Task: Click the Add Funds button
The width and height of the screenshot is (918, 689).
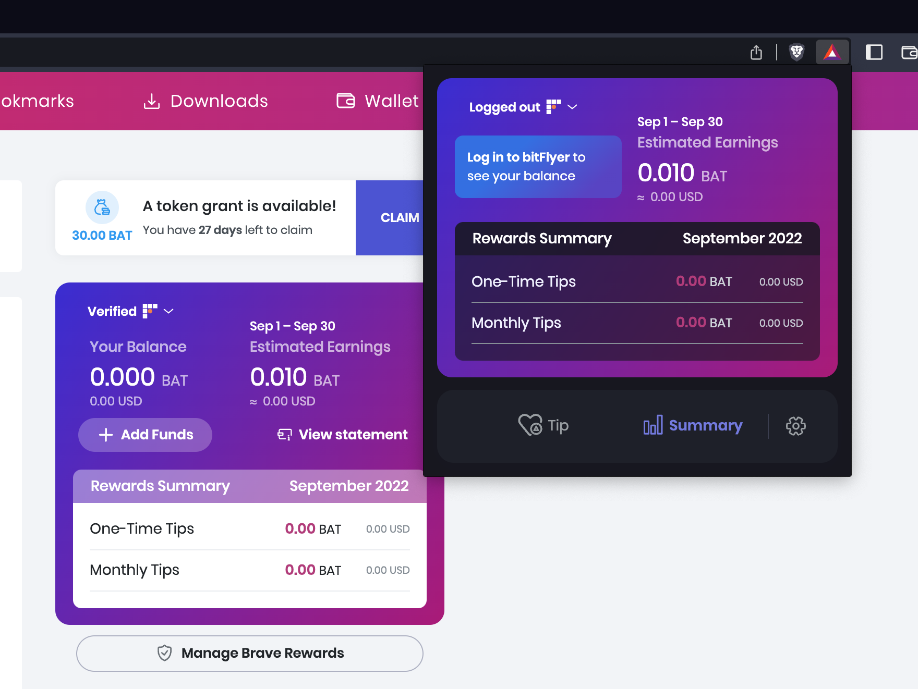Action: pos(145,435)
